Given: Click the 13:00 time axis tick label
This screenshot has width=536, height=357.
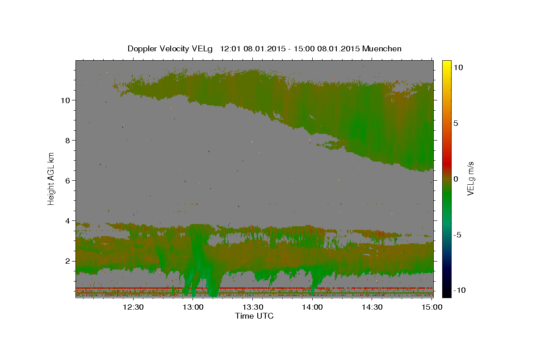Looking at the screenshot, I should point(193,307).
